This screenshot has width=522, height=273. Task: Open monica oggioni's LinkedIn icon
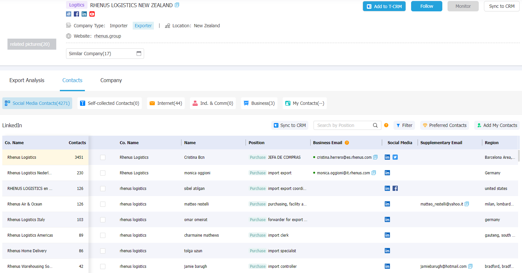(x=387, y=173)
